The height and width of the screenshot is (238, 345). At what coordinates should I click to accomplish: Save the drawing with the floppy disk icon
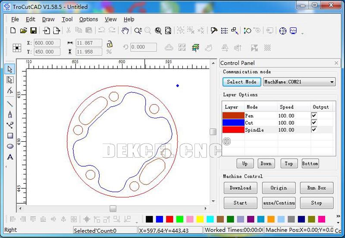[x=34, y=30]
